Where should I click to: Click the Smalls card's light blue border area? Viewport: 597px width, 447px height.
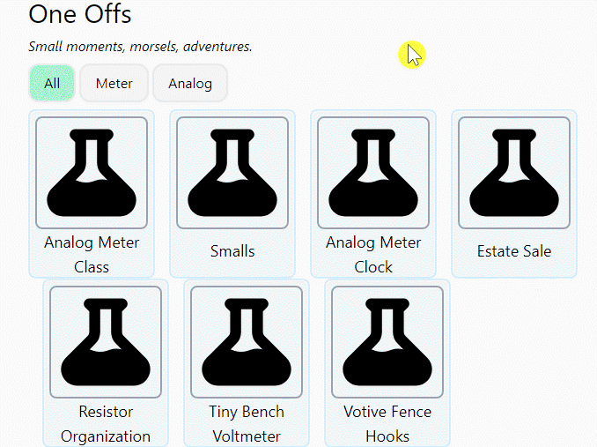pos(232,273)
